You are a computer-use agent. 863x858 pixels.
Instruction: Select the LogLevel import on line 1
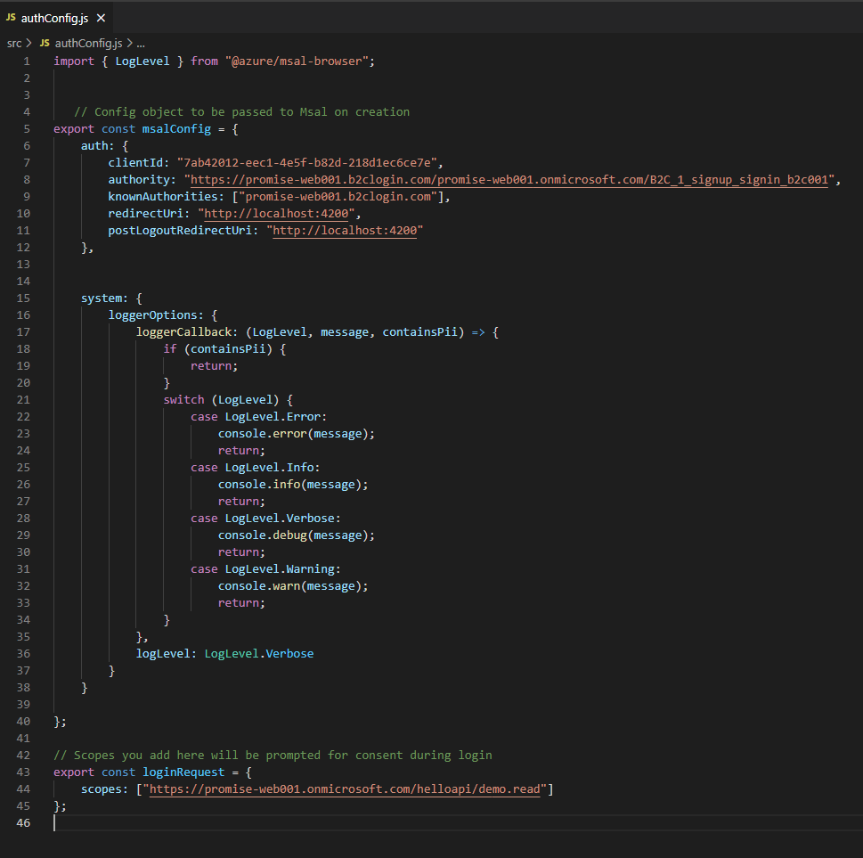[142, 61]
